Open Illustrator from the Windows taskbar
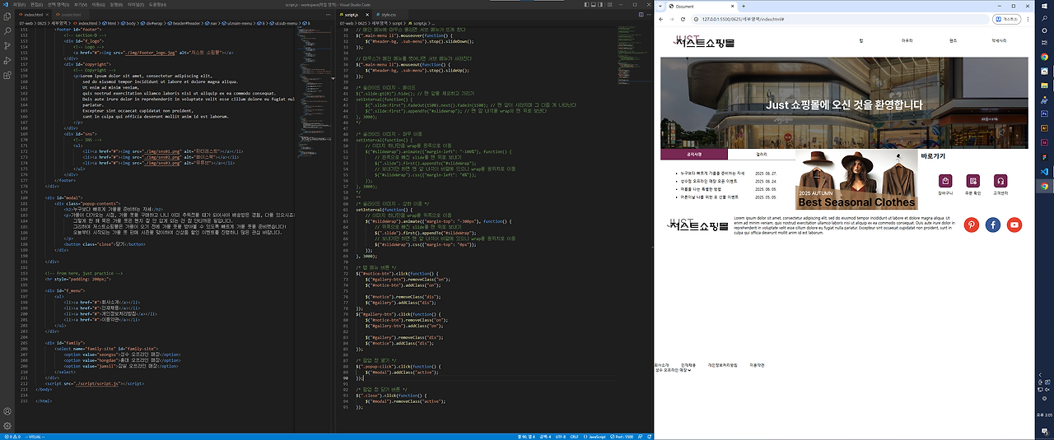The width and height of the screenshot is (1054, 440). (1044, 128)
